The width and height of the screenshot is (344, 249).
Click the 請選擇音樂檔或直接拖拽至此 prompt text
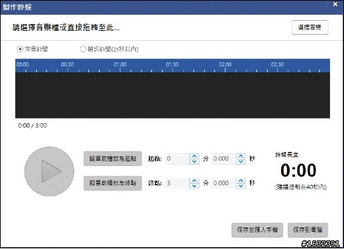click(66, 27)
